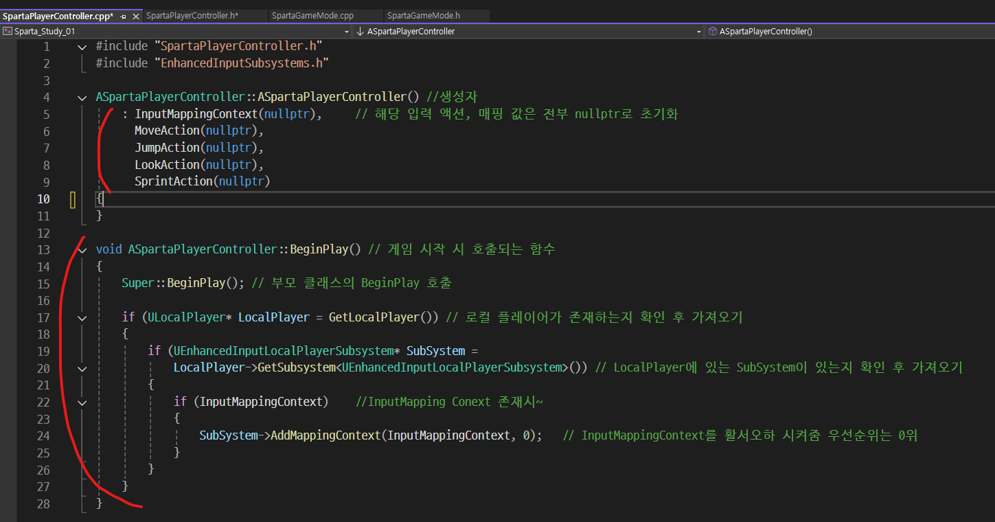
Task: Click the yellow change marker on line 10
Action: pos(73,199)
